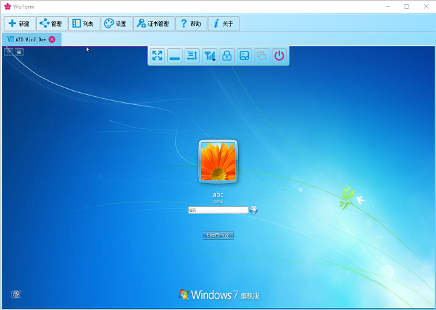The height and width of the screenshot is (310, 436).
Task: Click the 帮助 (Help) button
Action: coord(191,23)
